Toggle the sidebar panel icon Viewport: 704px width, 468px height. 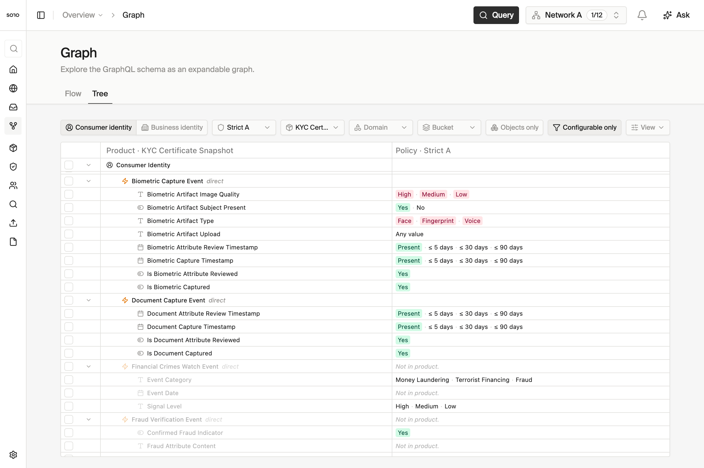point(41,15)
